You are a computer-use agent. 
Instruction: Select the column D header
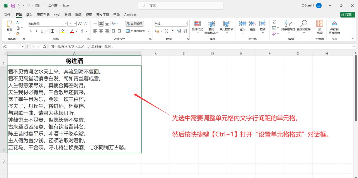pos(213,53)
